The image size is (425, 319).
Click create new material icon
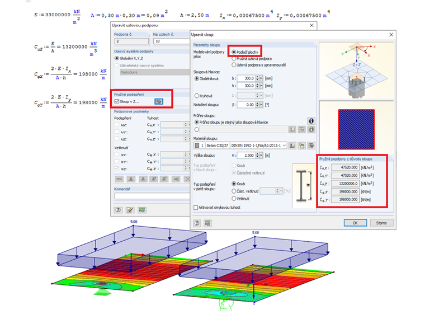[301, 146]
